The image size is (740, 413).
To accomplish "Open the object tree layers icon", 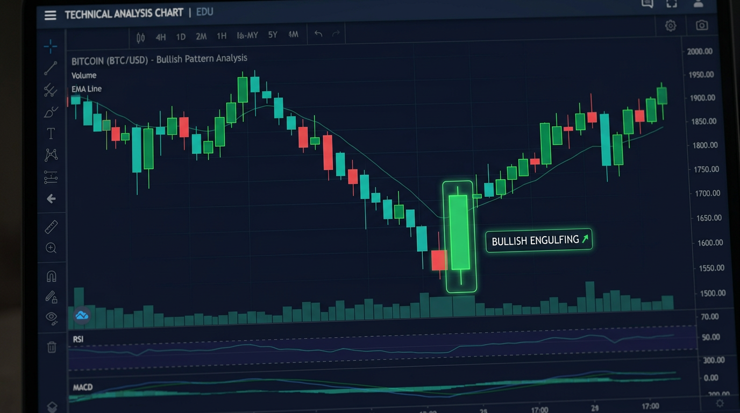I will 52,407.
